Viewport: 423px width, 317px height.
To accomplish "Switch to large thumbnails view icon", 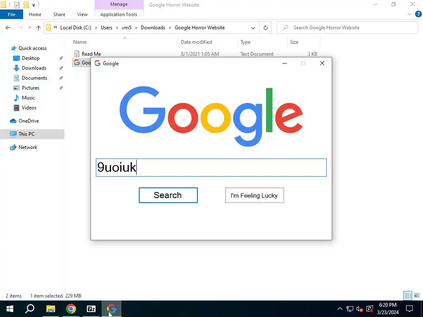I will (417, 296).
